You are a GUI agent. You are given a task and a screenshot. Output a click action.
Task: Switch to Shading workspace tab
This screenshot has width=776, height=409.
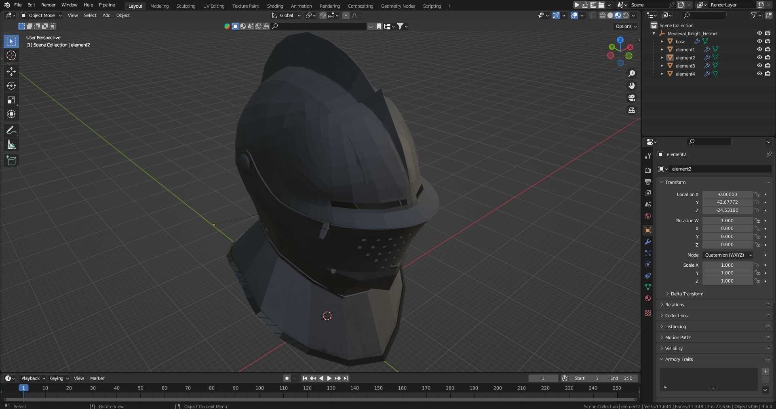click(x=275, y=6)
